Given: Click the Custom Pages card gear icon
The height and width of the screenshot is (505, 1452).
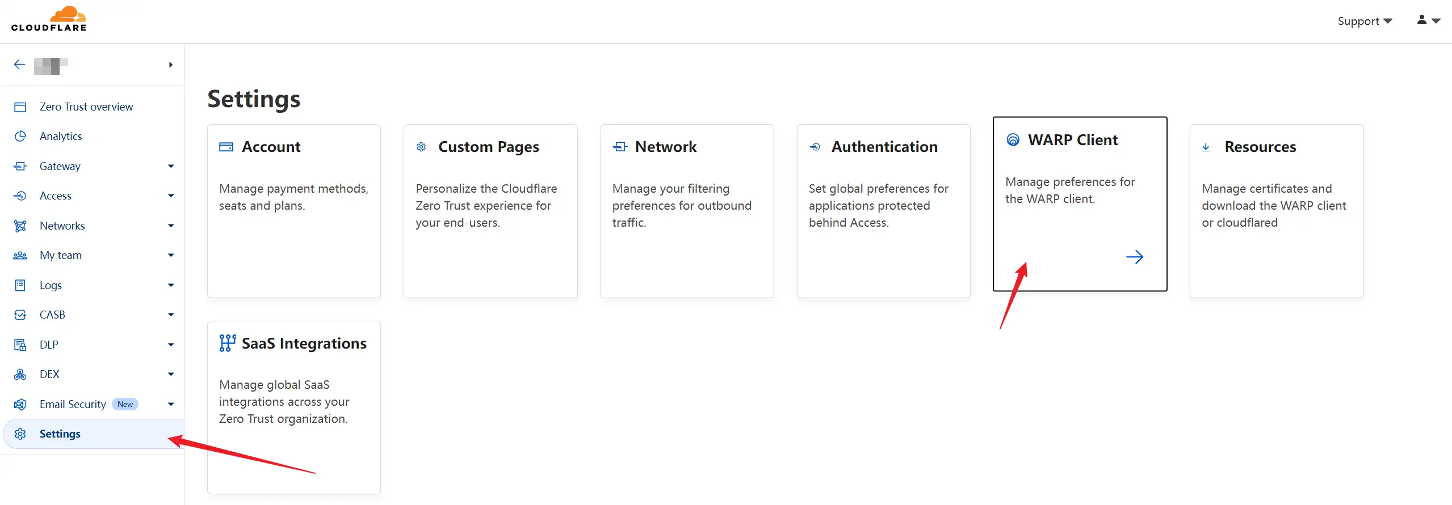Looking at the screenshot, I should [421, 147].
